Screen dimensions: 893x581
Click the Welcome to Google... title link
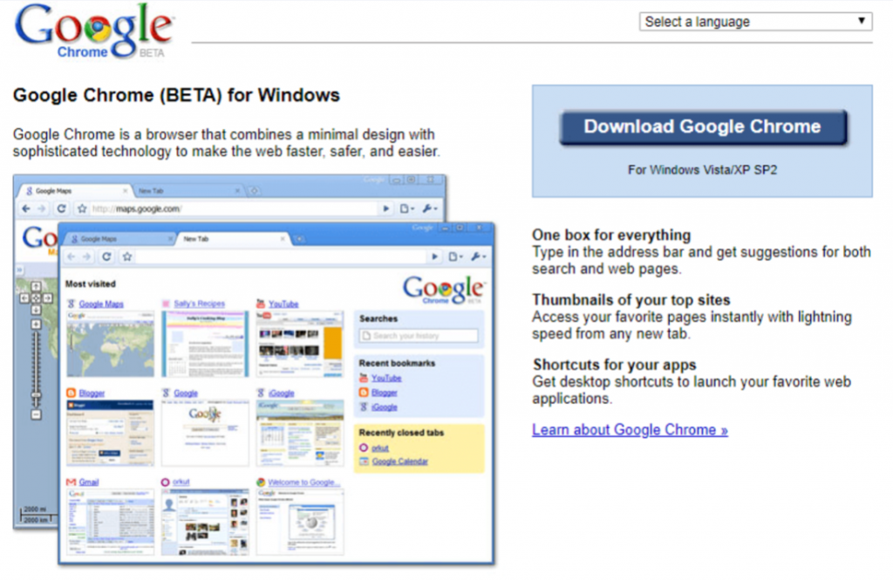pyautogui.click(x=304, y=482)
